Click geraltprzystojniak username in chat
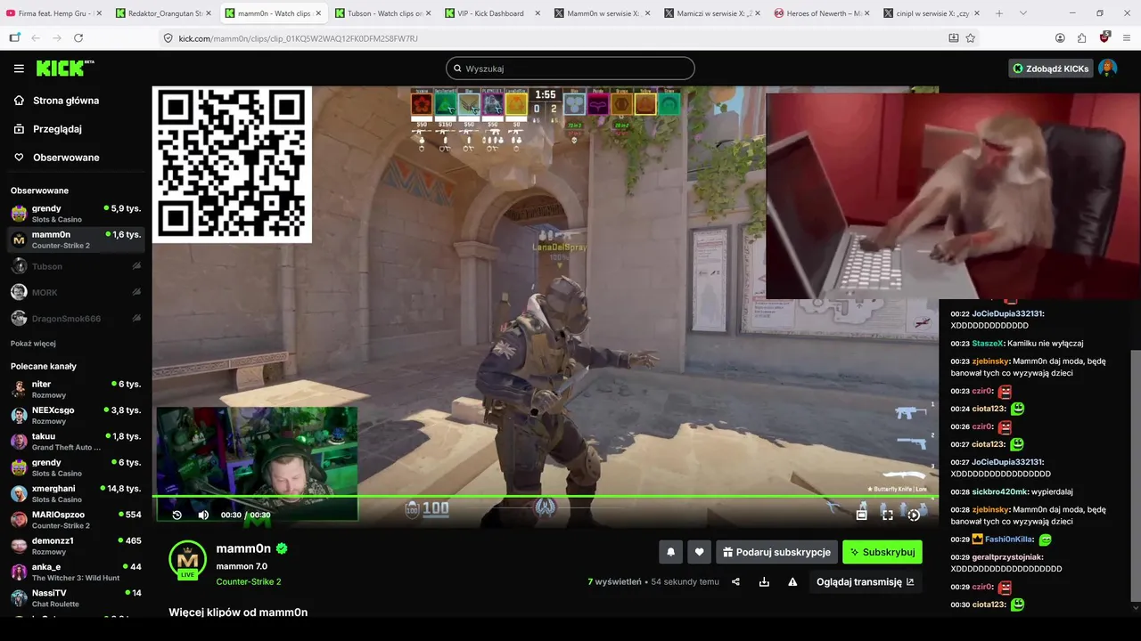1141x641 pixels. [x=1008, y=557]
